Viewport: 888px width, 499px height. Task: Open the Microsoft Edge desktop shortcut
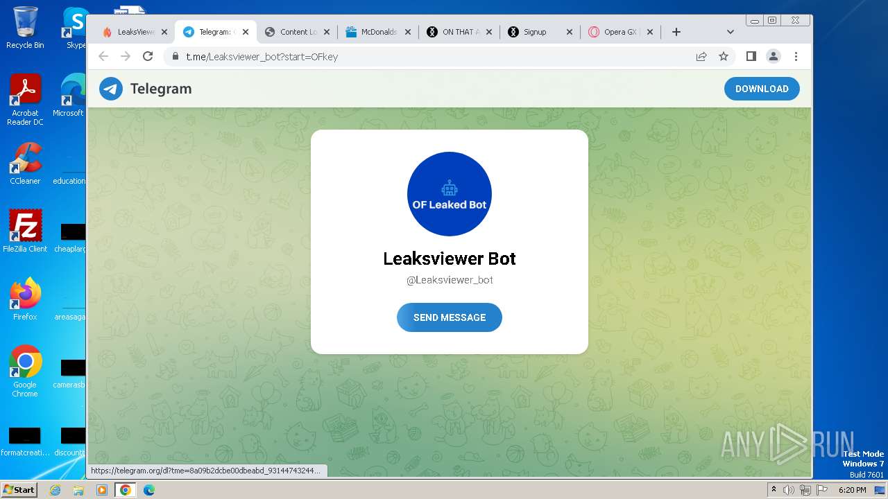point(69,96)
